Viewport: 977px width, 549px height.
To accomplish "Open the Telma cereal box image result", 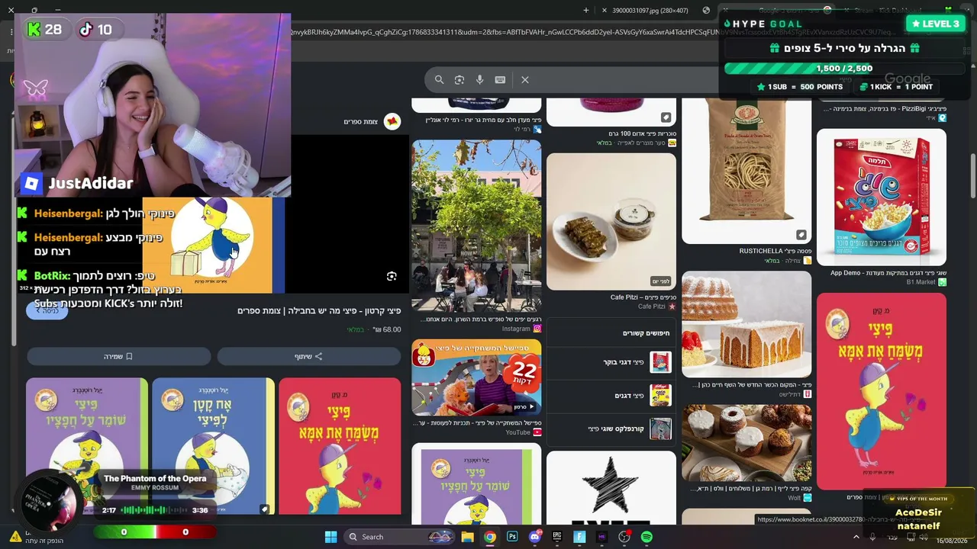I will pyautogui.click(x=882, y=197).
